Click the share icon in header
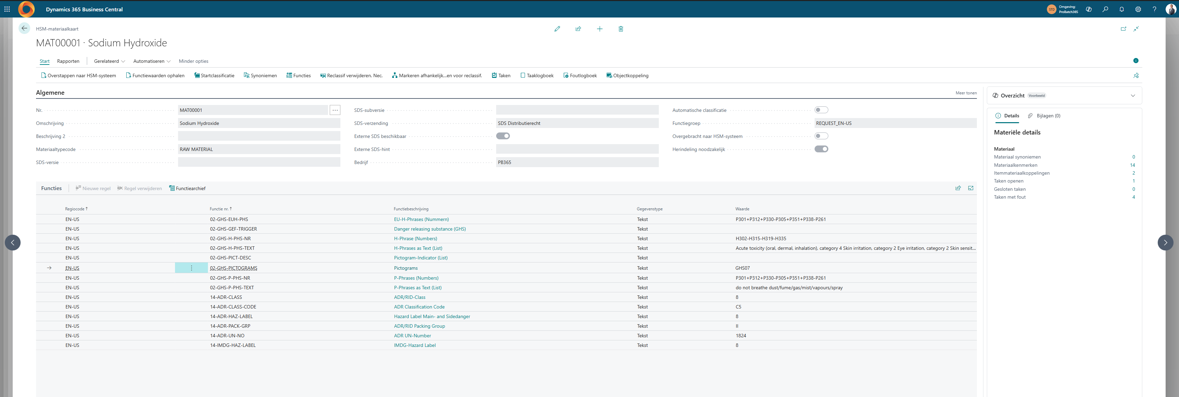 [x=578, y=29]
